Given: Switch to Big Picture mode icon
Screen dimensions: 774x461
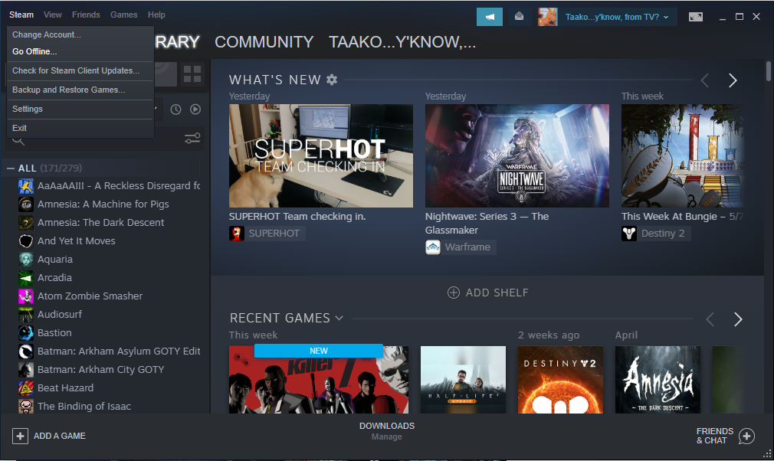Looking at the screenshot, I should 696,17.
